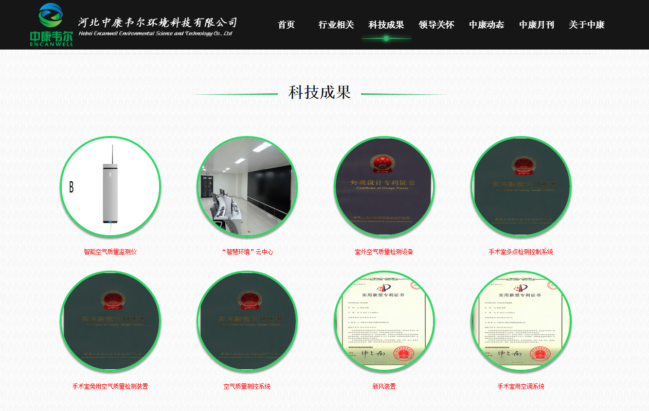Click the 新风装置 caption link
The image size is (649, 411).
(384, 386)
